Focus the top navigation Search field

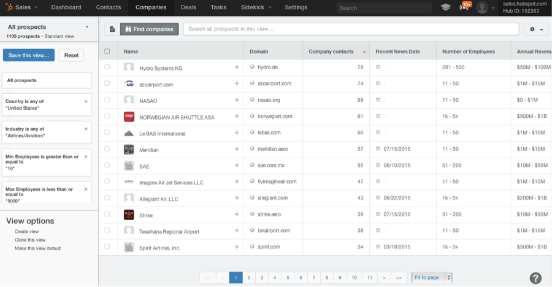(384, 8)
